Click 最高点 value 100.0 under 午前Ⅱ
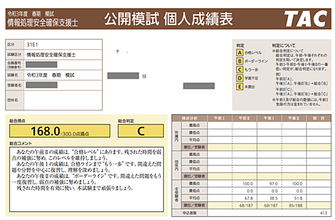The image size is (335, 220). [248, 184]
